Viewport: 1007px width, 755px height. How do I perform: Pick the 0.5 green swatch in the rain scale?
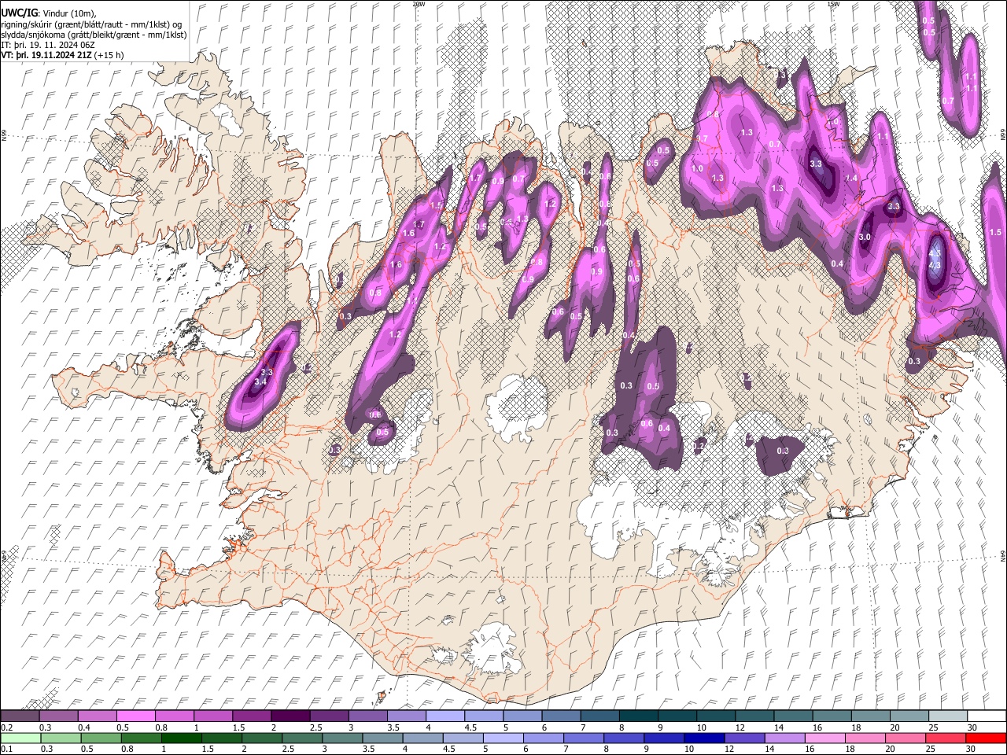(x=101, y=738)
